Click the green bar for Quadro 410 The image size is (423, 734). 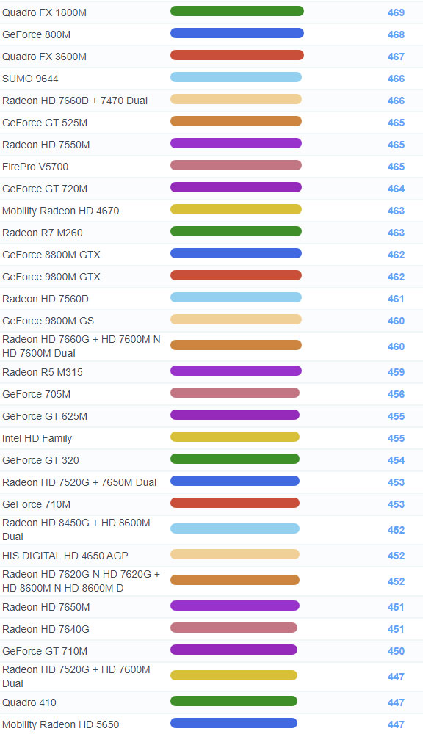(234, 701)
